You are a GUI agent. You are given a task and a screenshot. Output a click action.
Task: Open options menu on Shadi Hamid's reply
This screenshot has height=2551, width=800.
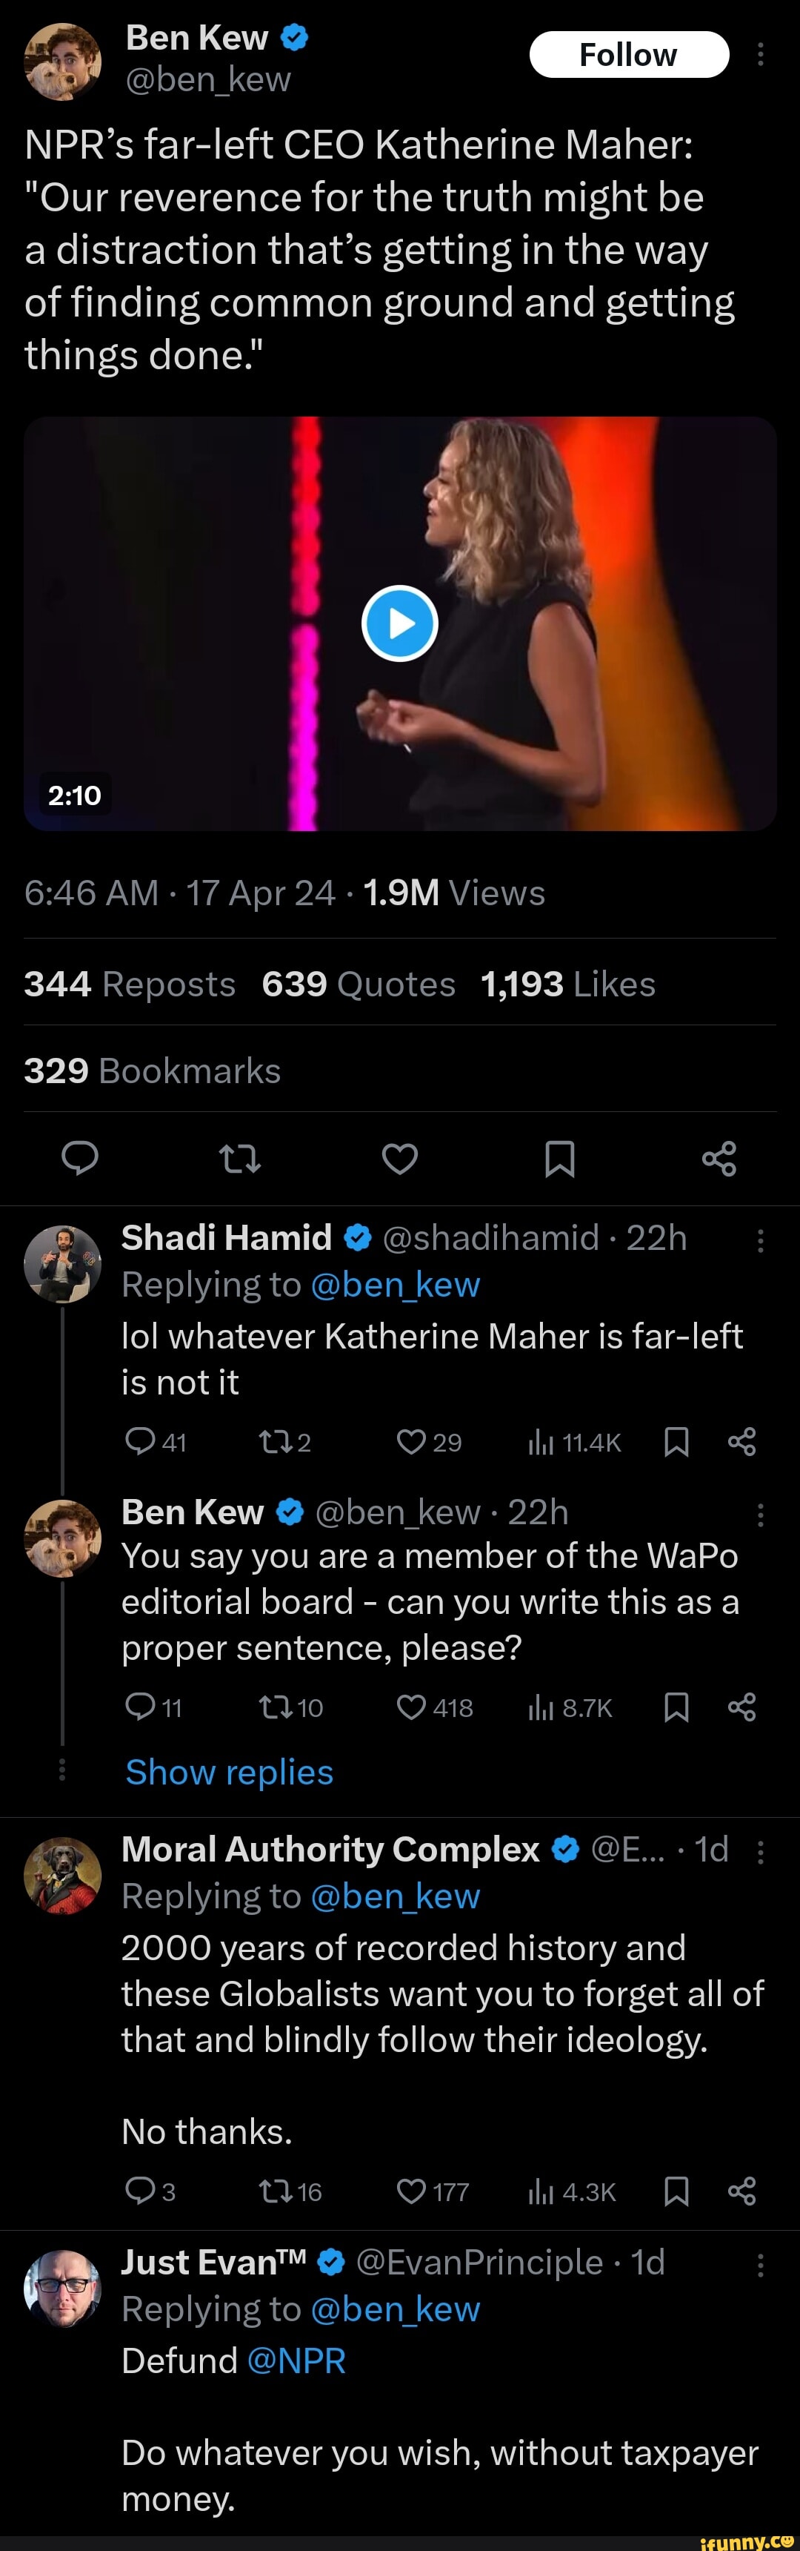(759, 1241)
